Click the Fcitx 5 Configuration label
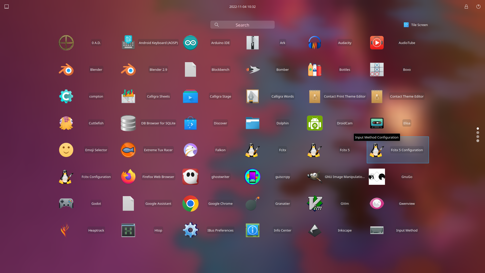The width and height of the screenshot is (485, 273). click(407, 150)
